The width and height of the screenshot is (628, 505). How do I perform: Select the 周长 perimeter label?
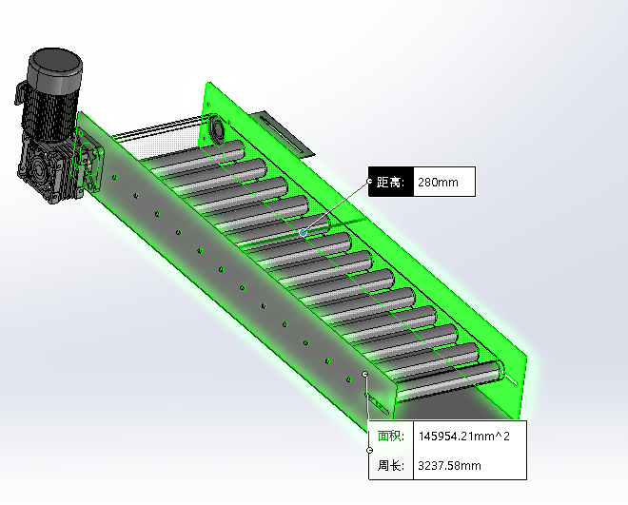[391, 466]
